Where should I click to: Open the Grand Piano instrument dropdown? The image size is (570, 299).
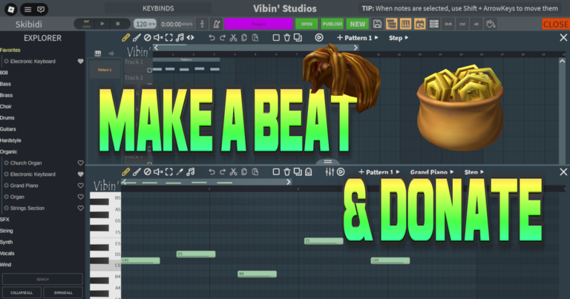432,172
